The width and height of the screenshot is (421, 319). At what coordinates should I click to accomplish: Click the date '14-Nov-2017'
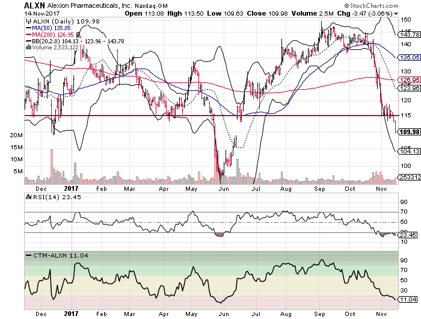coord(42,13)
